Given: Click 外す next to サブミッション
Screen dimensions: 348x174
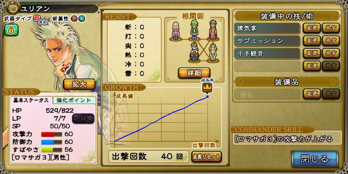Looking at the screenshot, I should coord(331,41).
